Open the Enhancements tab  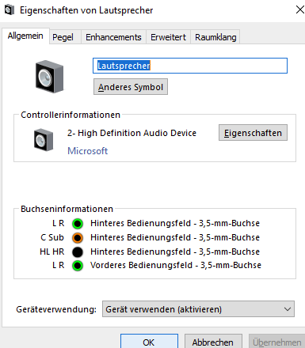tap(113, 37)
